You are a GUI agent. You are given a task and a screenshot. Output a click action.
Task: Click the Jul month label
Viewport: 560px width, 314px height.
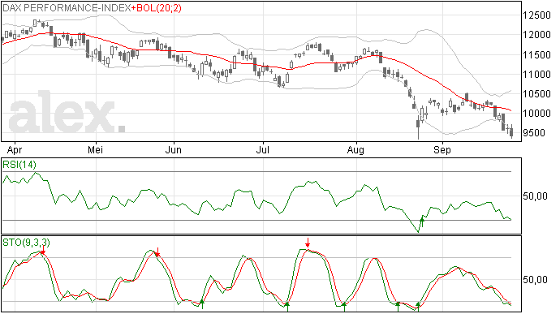[262, 149]
